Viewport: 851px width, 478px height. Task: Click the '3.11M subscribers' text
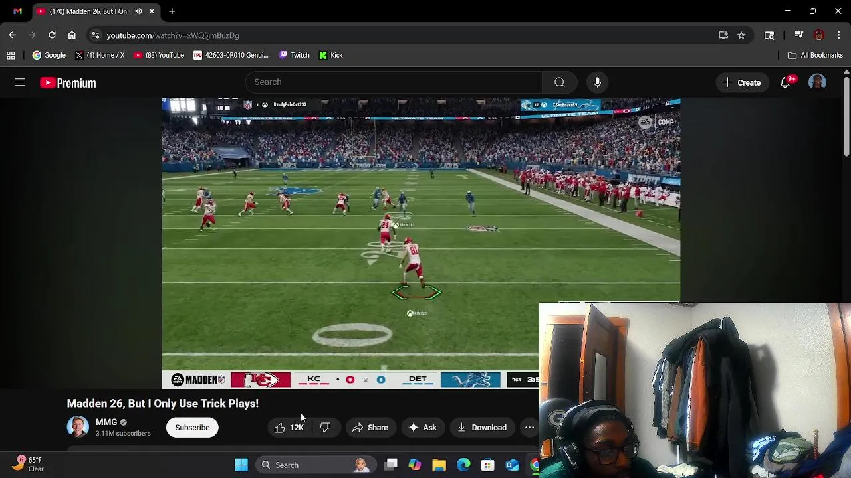123,434
